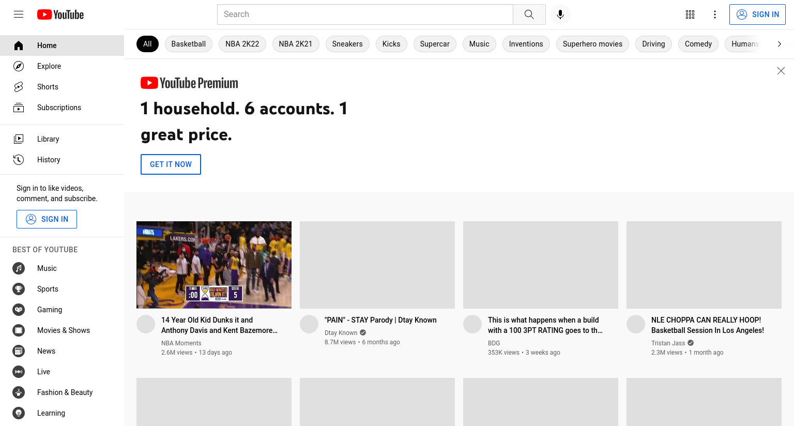The image size is (794, 426).
Task: Click the Library icon
Action: tap(19, 139)
